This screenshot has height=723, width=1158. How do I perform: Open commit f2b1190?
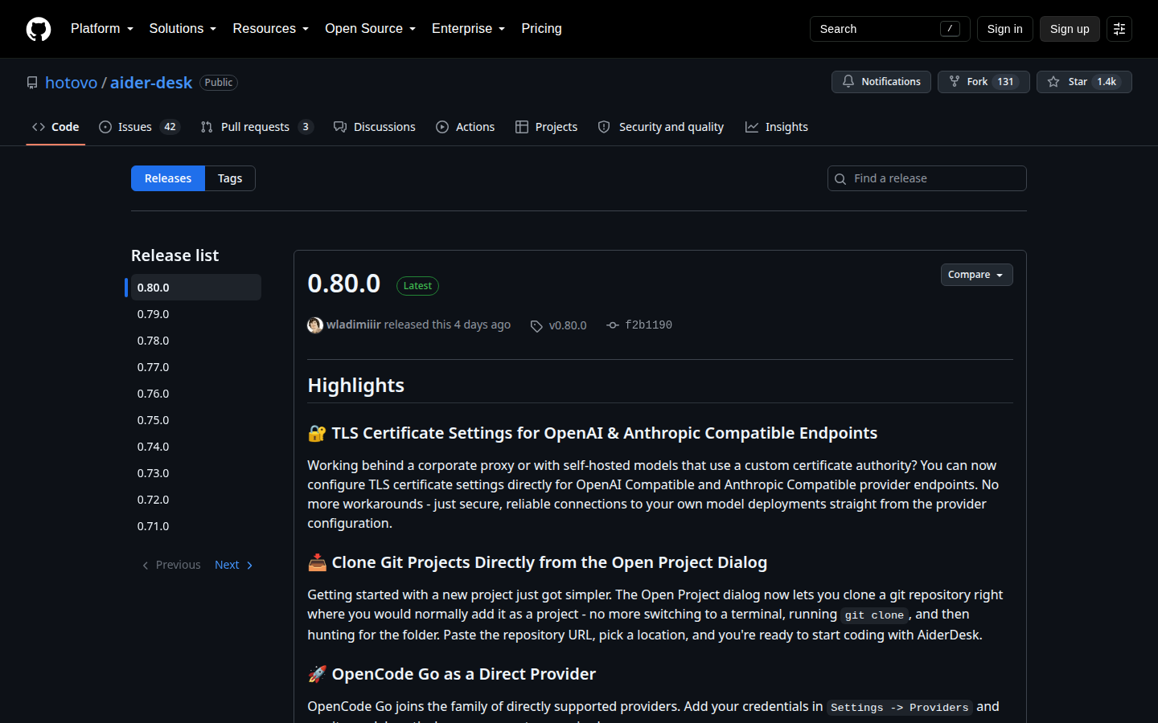tap(648, 325)
